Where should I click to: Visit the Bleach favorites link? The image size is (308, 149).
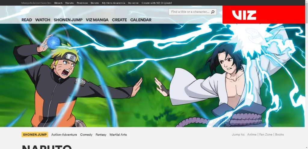58,3
